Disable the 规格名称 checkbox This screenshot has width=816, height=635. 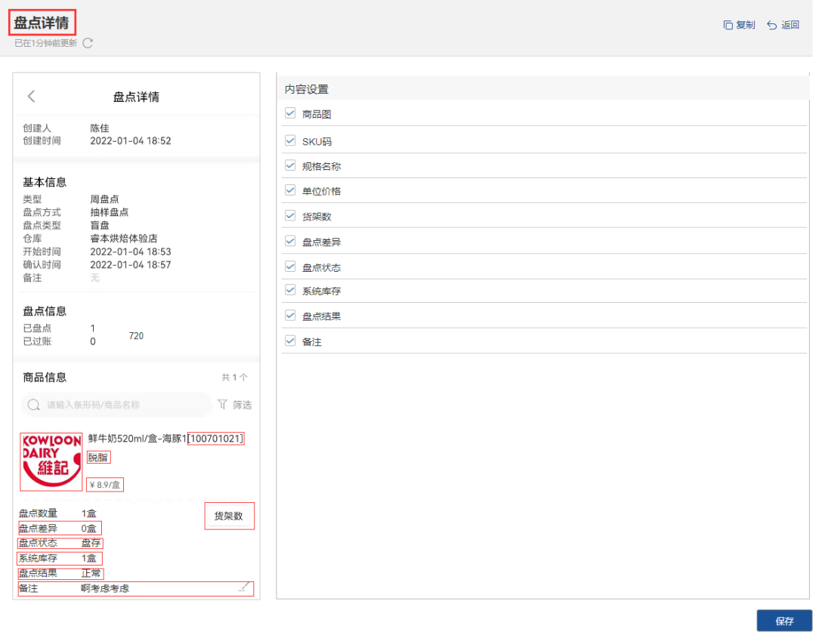(x=290, y=165)
